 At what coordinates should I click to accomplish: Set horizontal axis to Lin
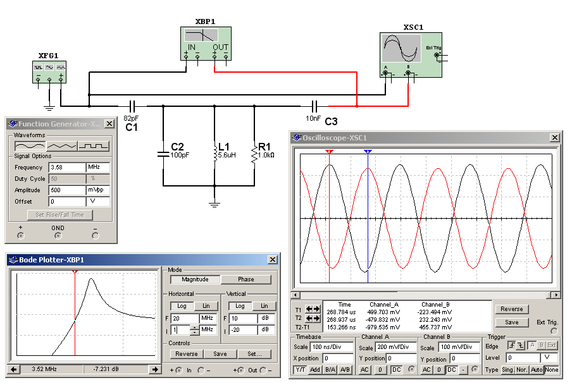[206, 306]
